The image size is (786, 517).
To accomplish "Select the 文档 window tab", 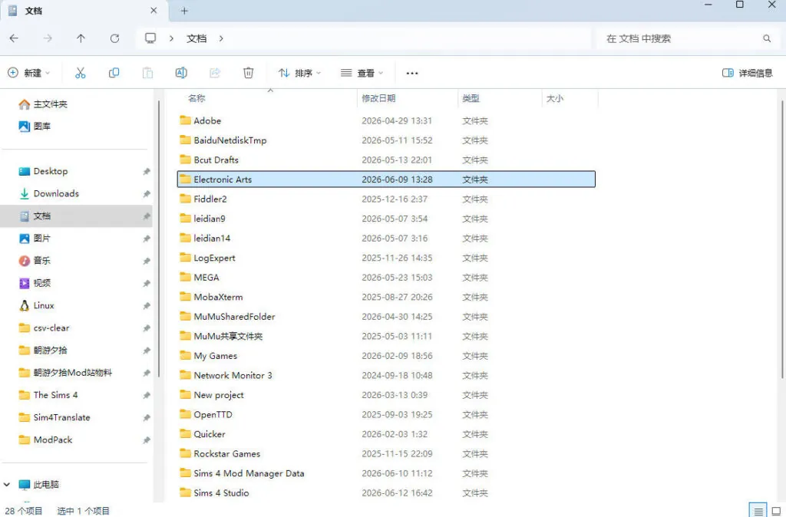I will (x=84, y=11).
